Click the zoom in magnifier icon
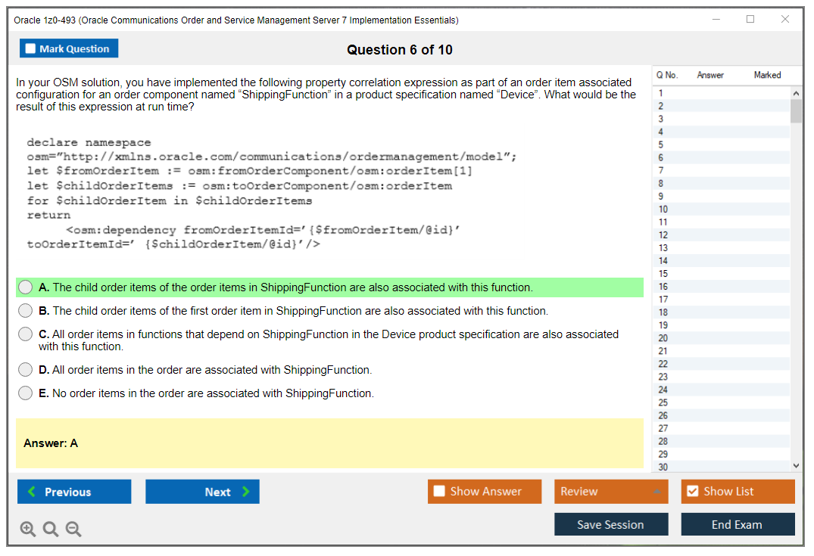The width and height of the screenshot is (814, 556). (28, 529)
